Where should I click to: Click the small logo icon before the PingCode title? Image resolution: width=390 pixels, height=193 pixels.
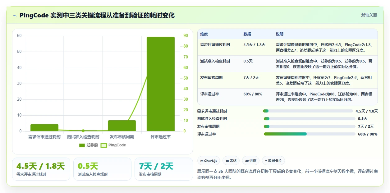15,16
